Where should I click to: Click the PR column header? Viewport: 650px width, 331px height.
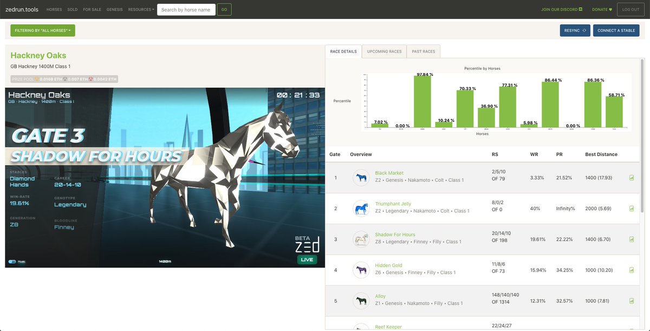(x=560, y=154)
